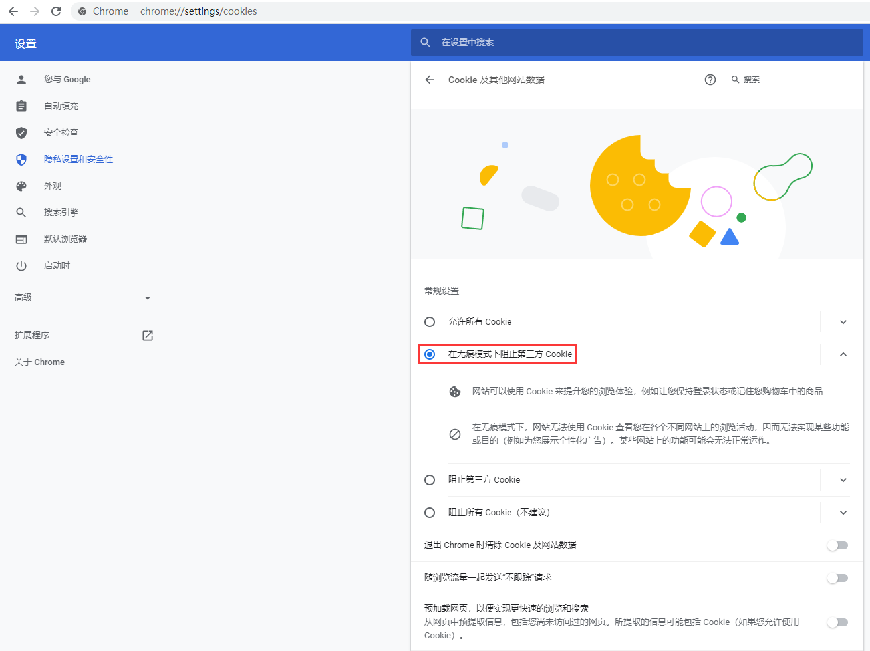This screenshot has height=651, width=870.
Task: Click the shield check icon for 安全检查
Action: 21,133
